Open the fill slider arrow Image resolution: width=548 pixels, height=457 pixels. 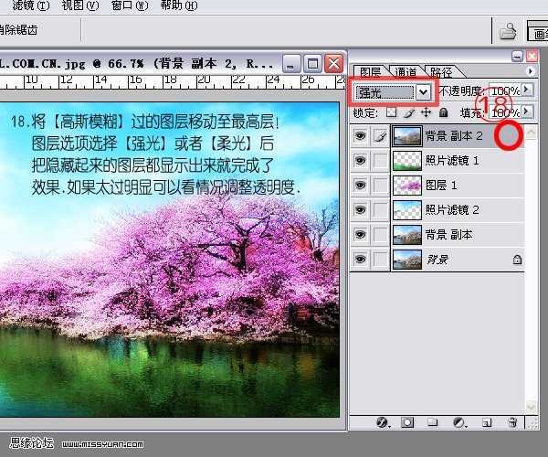click(527, 112)
